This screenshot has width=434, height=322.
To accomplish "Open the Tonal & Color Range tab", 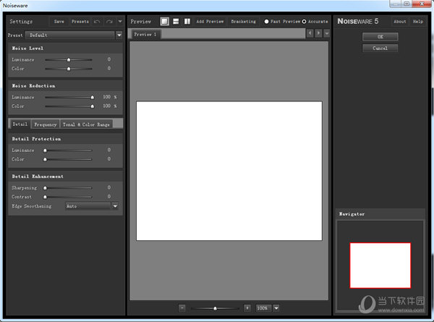I will click(x=86, y=124).
